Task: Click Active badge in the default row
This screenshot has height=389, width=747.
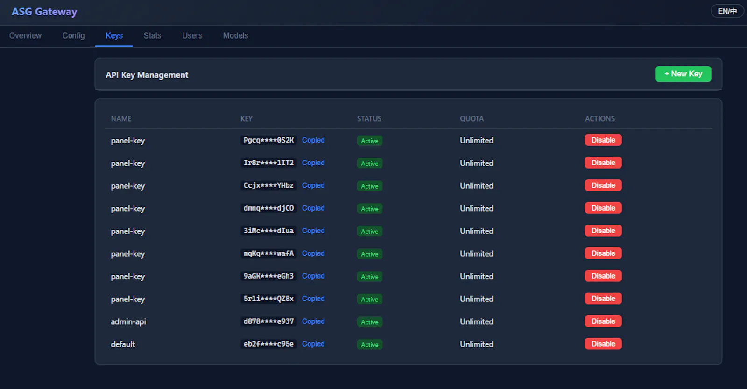Action: coord(370,345)
